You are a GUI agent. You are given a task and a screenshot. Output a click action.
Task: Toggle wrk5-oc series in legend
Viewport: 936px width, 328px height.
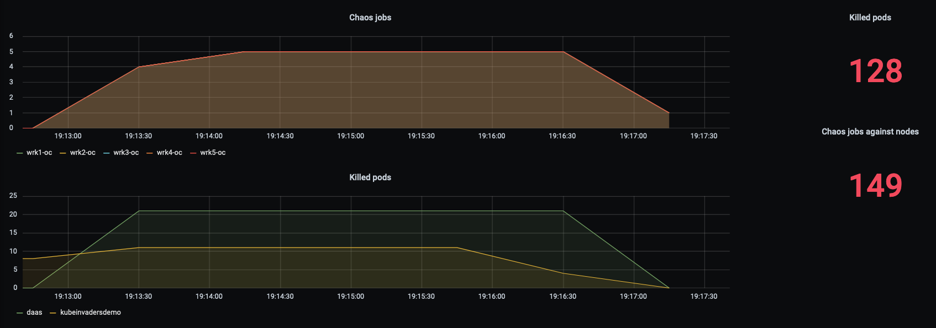[x=213, y=153]
